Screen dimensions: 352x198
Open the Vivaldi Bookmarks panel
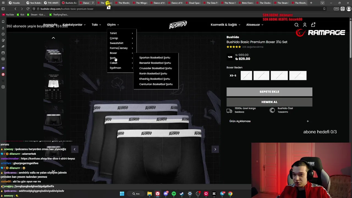tap(3, 21)
